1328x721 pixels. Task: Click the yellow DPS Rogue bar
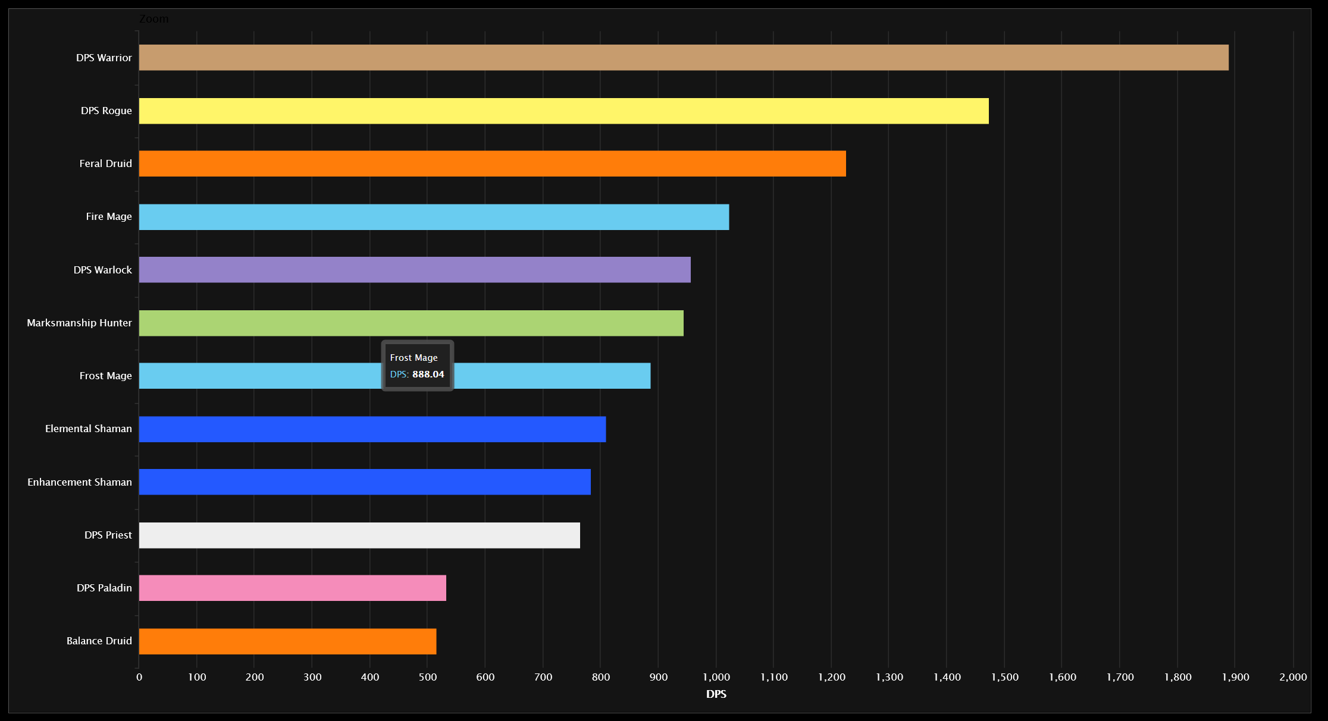564,111
